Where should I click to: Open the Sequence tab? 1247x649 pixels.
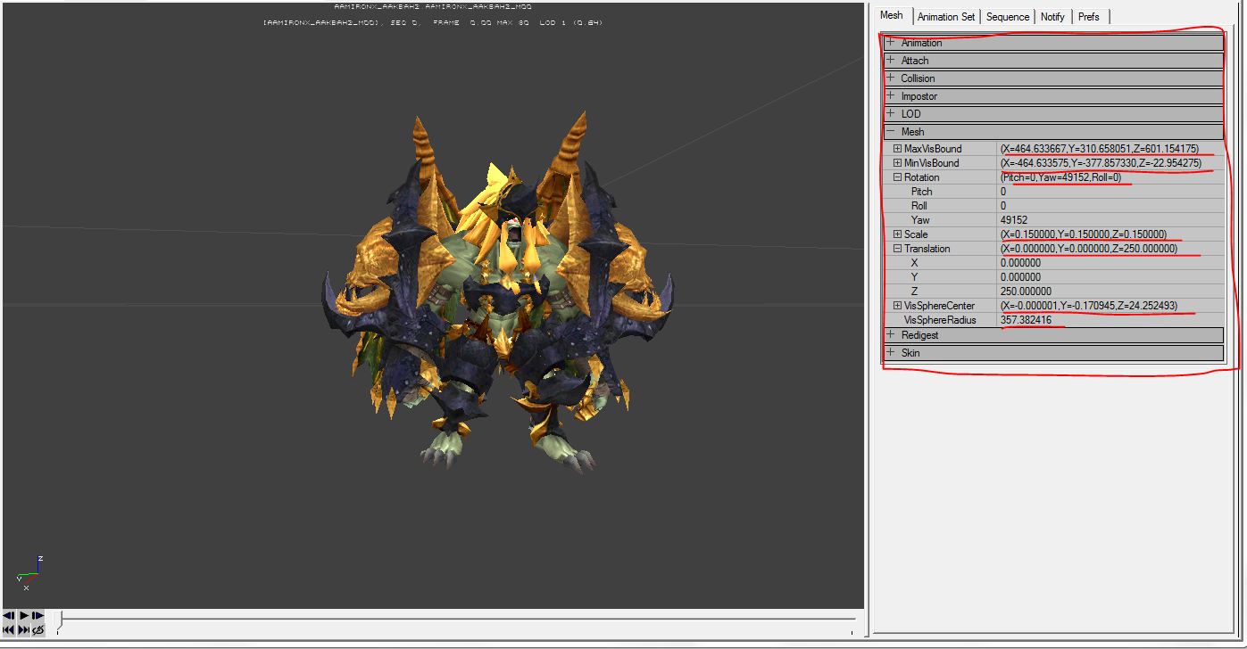coord(1008,17)
